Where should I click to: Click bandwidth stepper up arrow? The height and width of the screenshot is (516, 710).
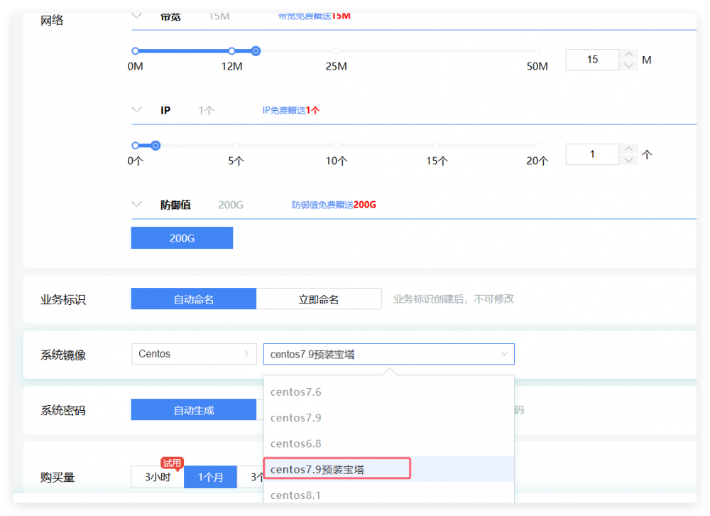coord(628,54)
